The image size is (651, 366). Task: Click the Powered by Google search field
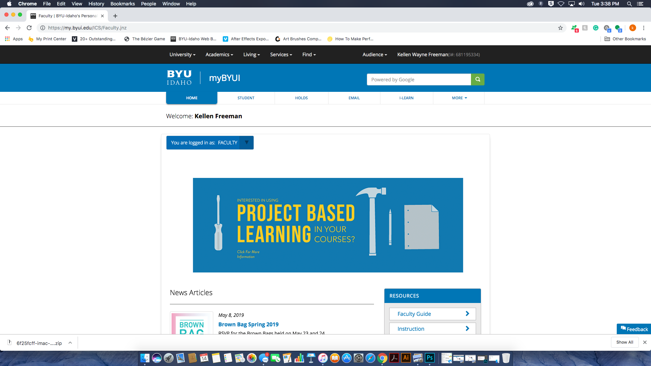pos(419,79)
